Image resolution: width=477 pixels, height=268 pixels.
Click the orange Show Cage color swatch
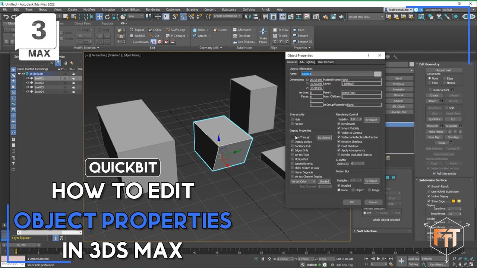click(454, 201)
